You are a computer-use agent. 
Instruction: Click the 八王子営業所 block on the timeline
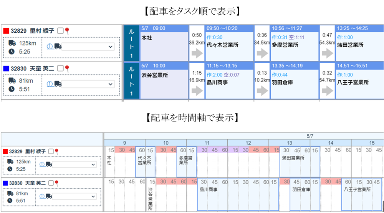pyautogui.click(x=362, y=195)
